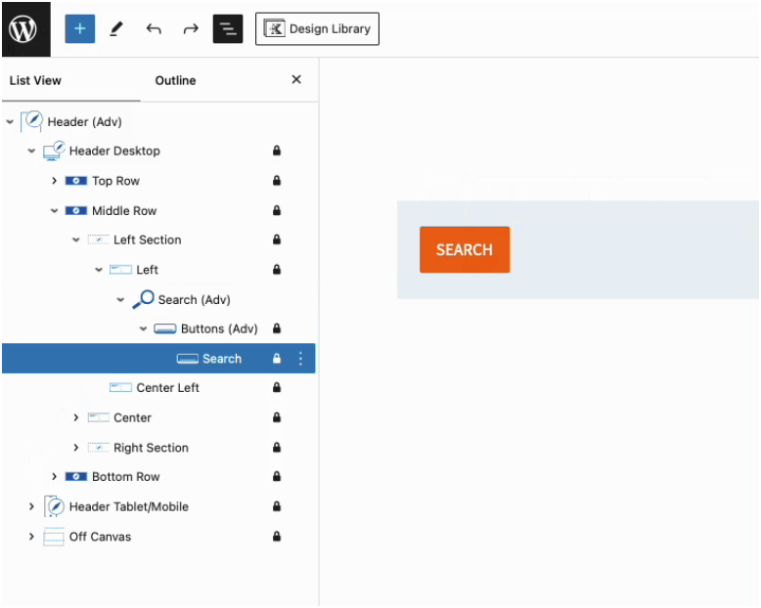Open the block inserter plus button

coord(79,28)
